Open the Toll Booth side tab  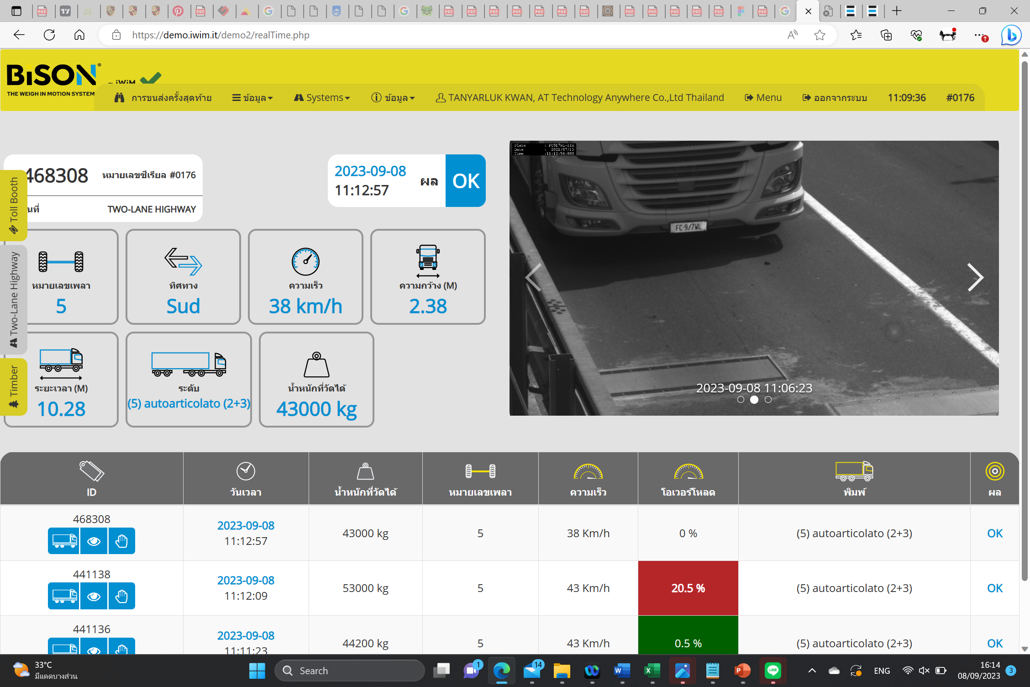(14, 206)
